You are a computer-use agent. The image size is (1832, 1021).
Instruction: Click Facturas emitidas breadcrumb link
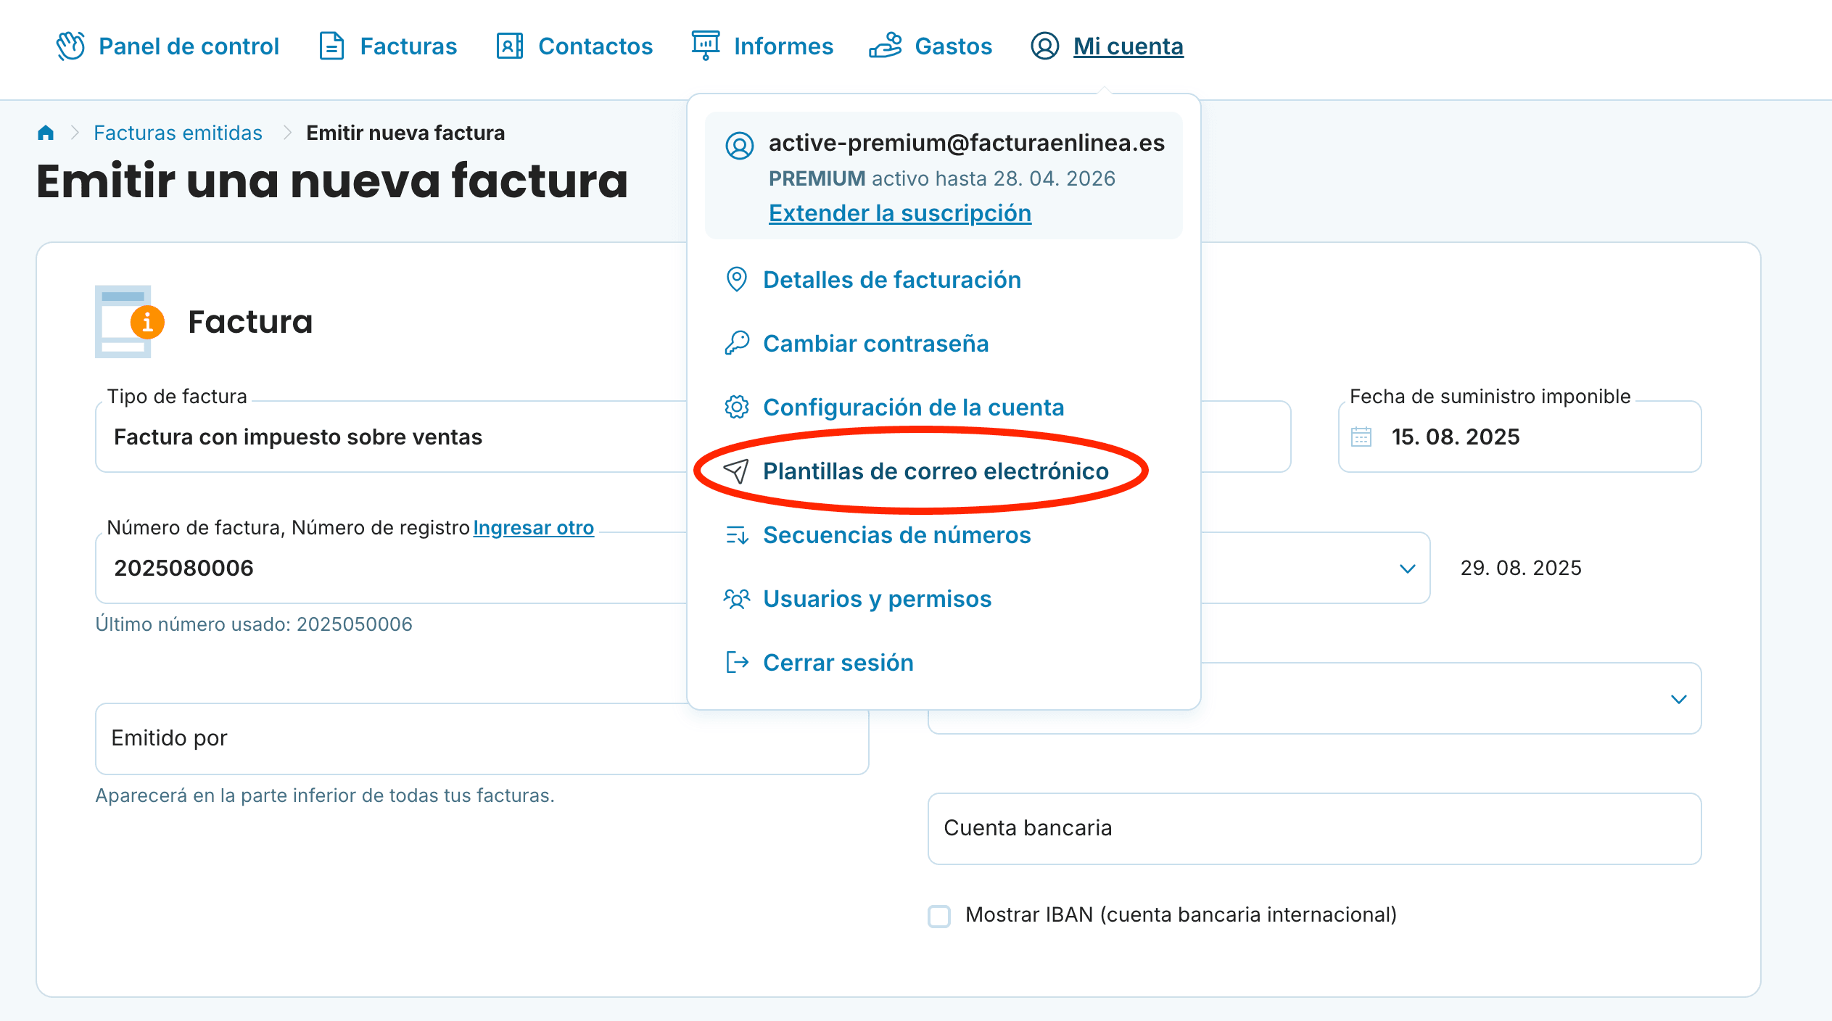(178, 133)
